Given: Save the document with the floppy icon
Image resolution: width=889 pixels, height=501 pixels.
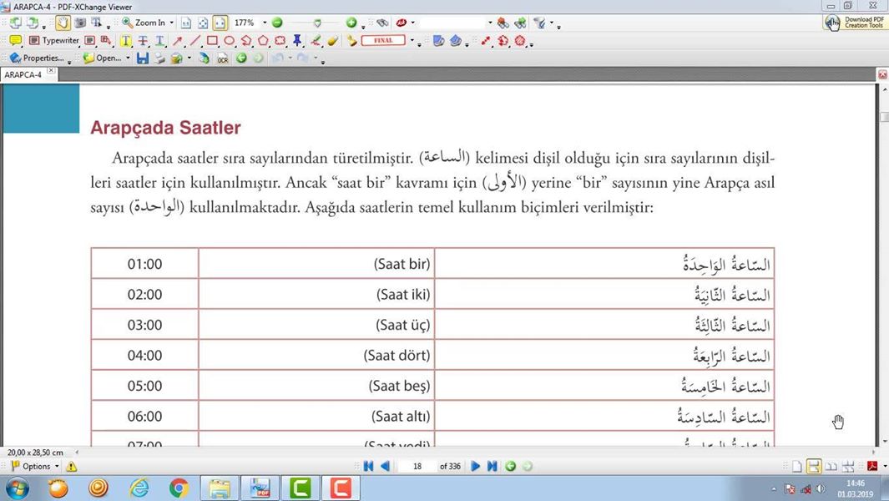Looking at the screenshot, I should coord(142,58).
